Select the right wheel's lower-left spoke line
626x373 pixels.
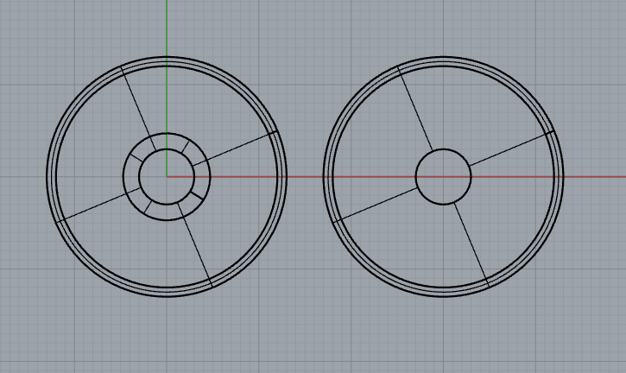(376, 205)
